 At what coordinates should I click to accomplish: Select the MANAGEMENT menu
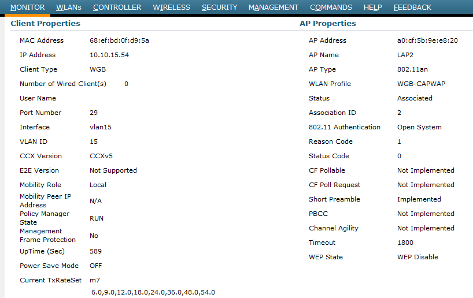click(x=274, y=8)
